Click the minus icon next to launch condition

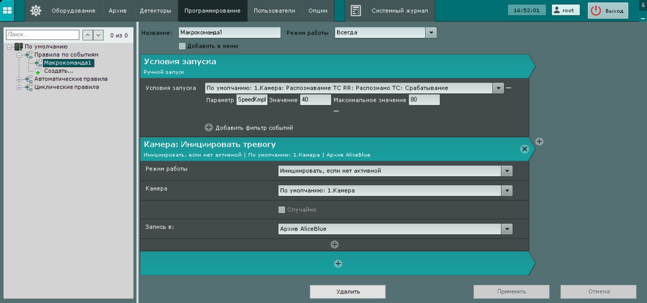[x=509, y=88]
